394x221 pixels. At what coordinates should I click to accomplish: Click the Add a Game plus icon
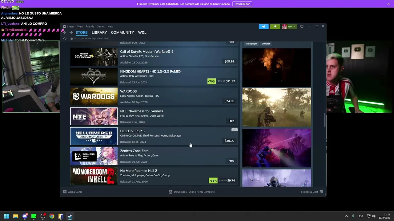tap(65, 192)
